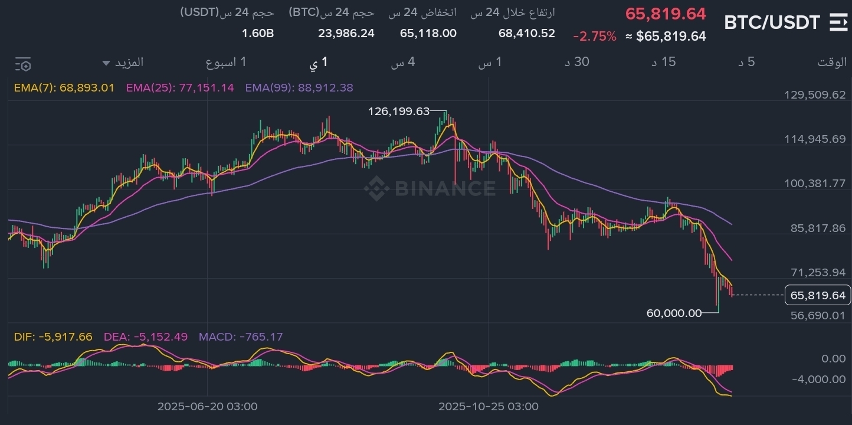Image resolution: width=852 pixels, height=425 pixels.
Task: Click the current price tag 65,819.64 on axis
Action: tap(817, 295)
